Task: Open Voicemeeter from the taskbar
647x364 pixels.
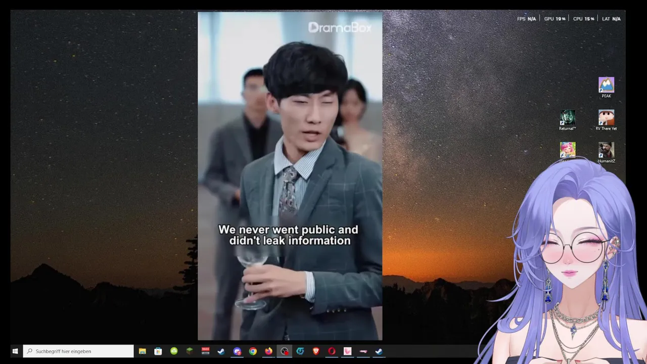Action: 206,351
